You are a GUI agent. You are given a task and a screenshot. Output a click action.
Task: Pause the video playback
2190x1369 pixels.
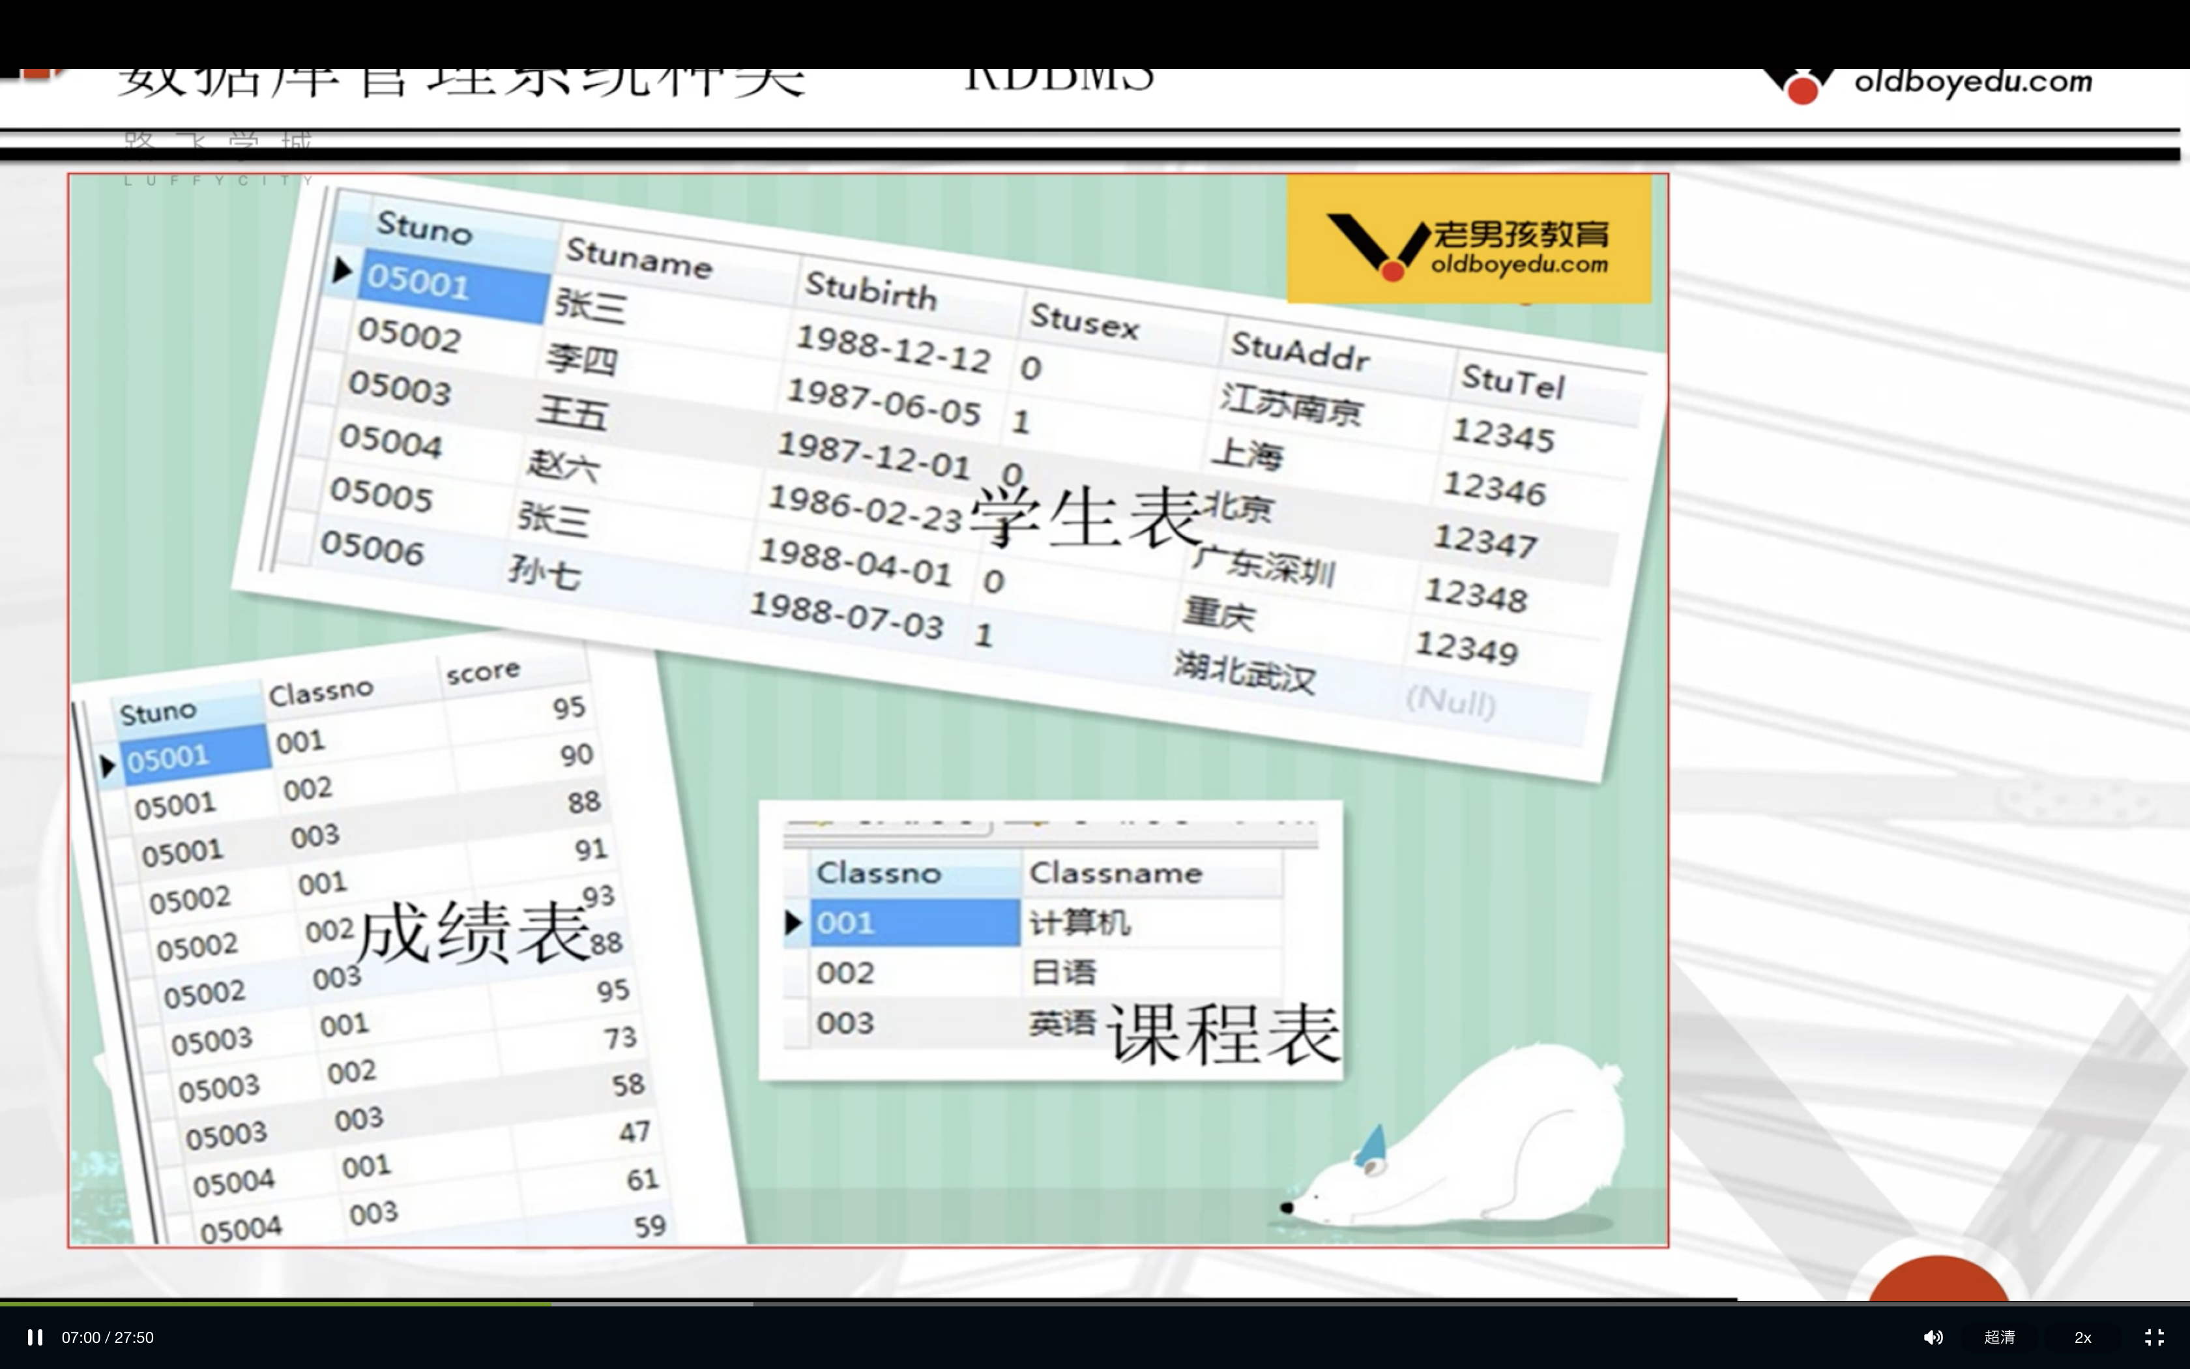tap(35, 1337)
